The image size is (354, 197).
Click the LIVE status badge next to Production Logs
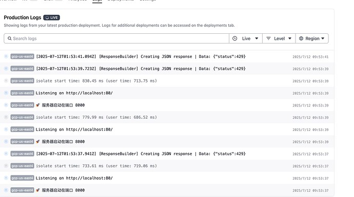point(51,17)
